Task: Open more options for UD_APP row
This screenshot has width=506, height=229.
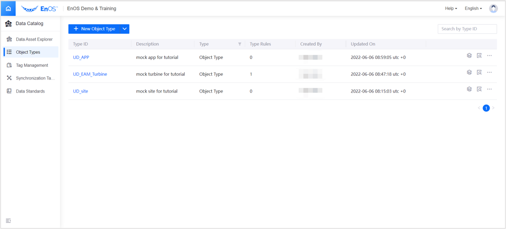Action: (489, 56)
